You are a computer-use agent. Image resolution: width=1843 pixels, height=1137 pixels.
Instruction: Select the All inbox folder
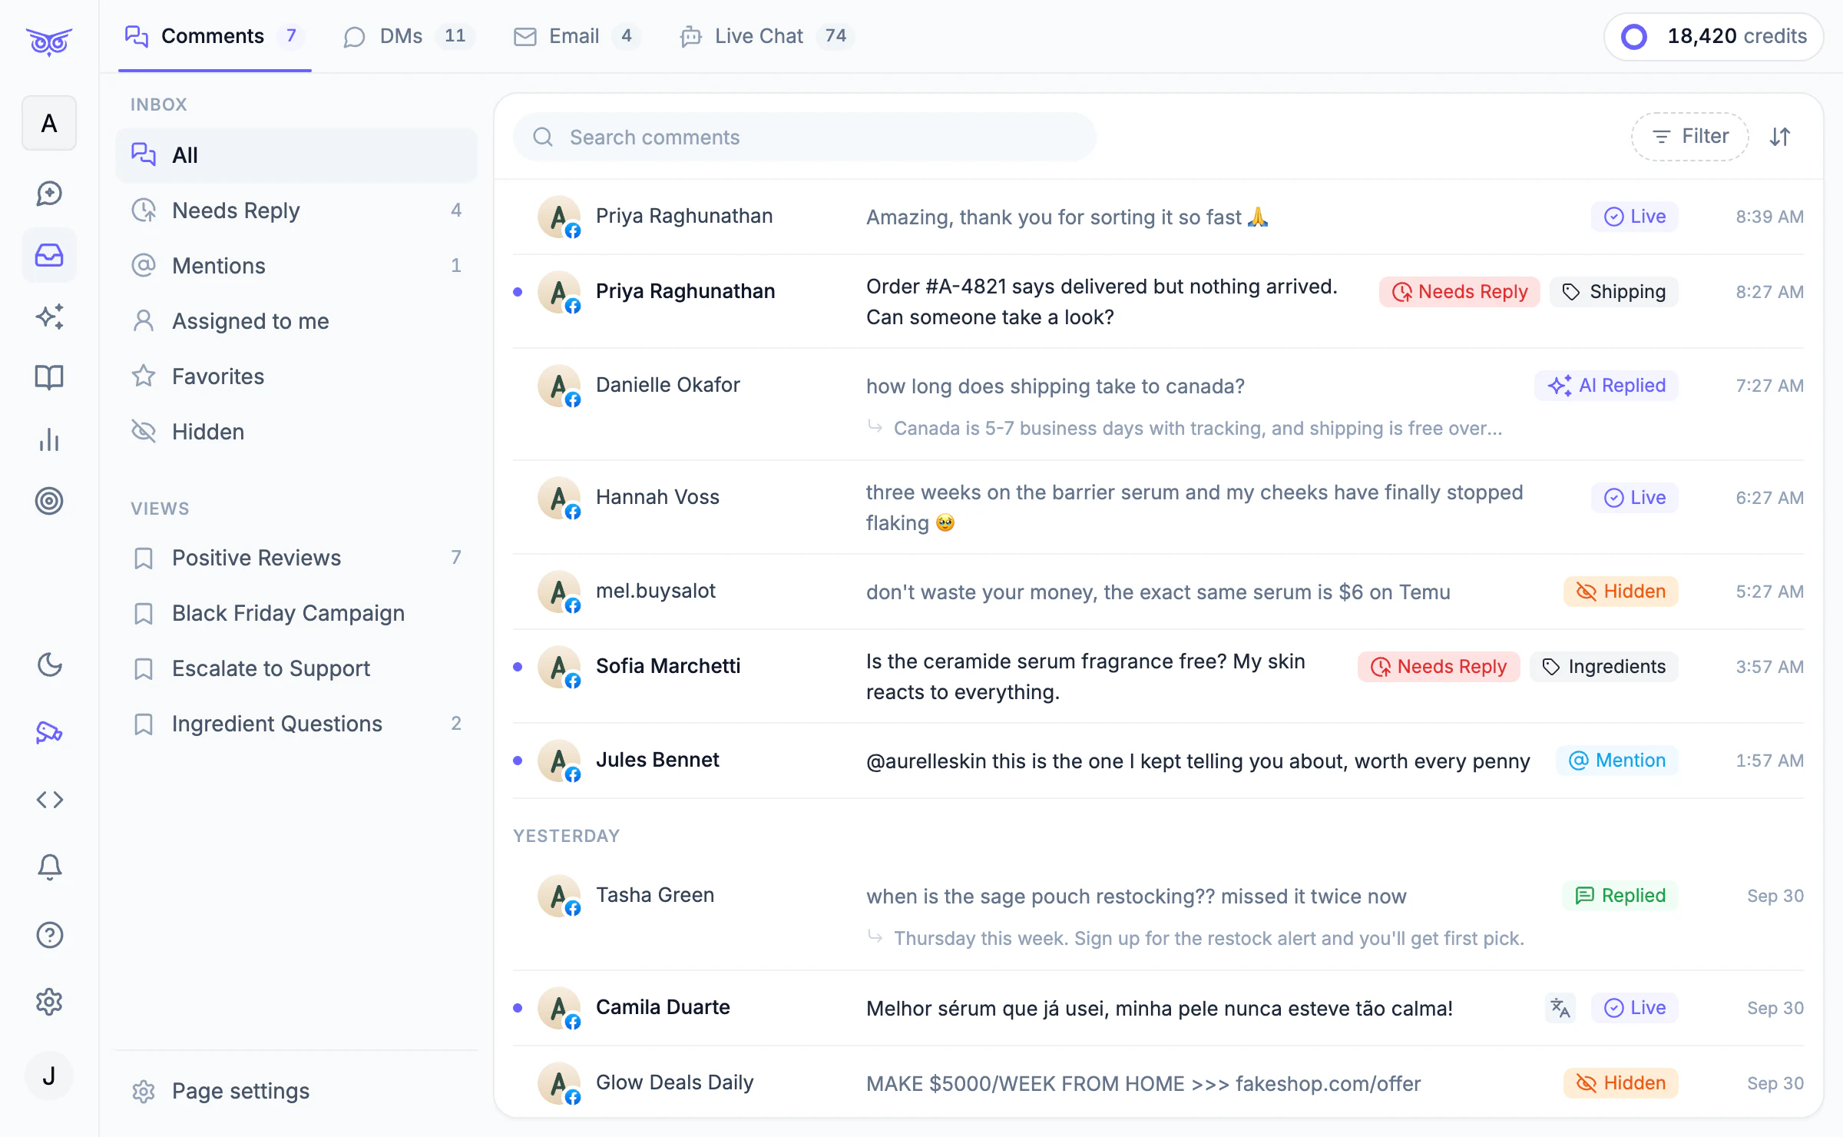(296, 155)
